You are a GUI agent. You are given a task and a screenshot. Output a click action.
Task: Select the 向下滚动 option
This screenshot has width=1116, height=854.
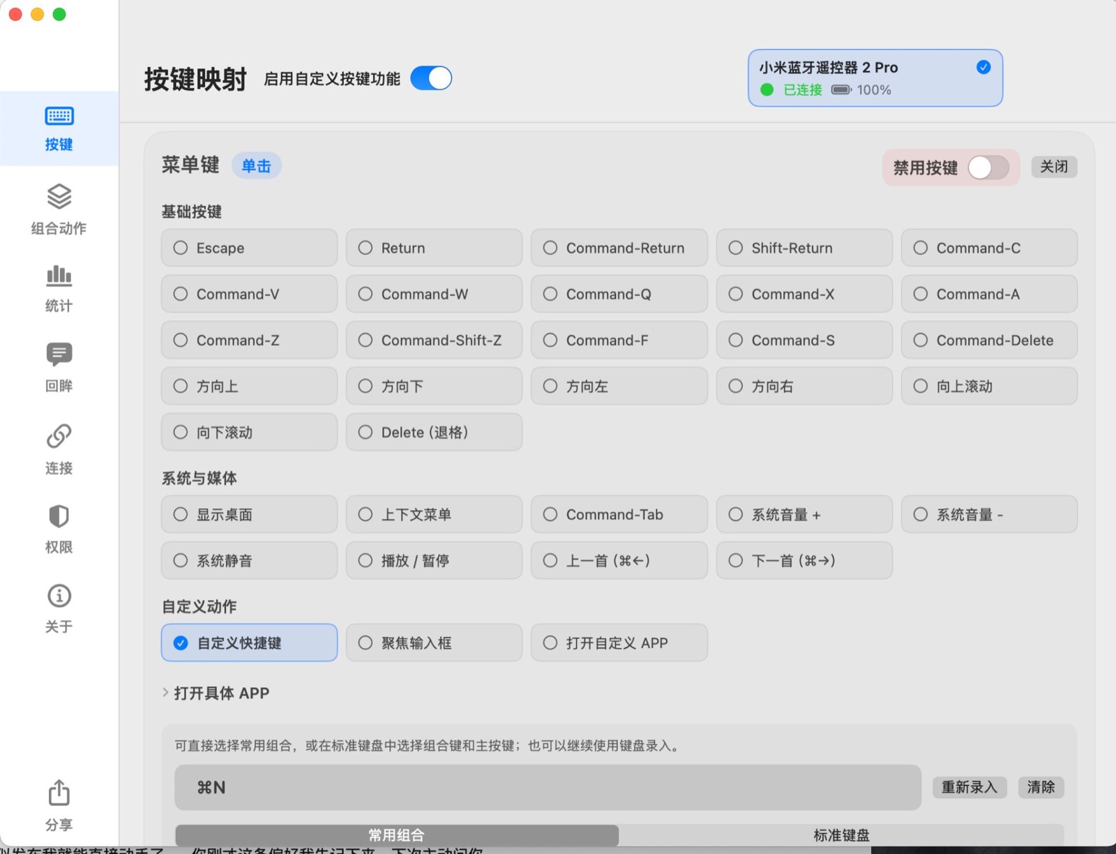tap(249, 432)
